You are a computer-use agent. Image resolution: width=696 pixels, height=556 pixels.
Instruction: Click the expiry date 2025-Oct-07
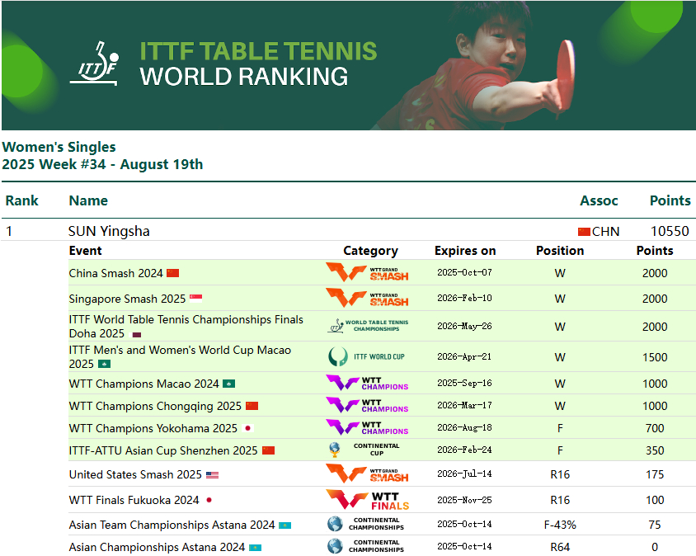click(x=464, y=272)
